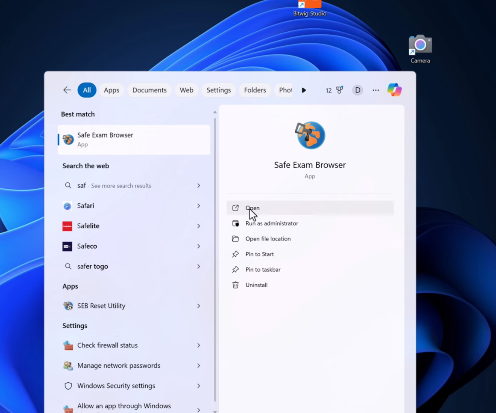Switch to the Documents filter tab

pyautogui.click(x=149, y=90)
